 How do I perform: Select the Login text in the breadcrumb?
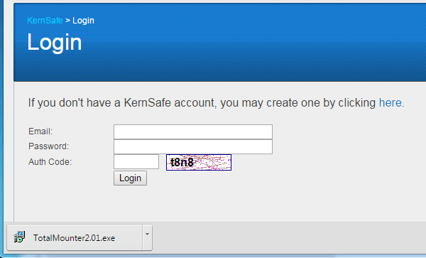[83, 21]
